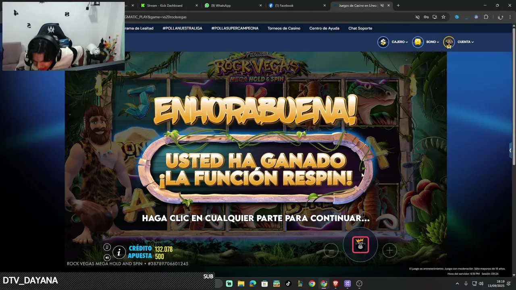Click the piggy bank bonus icon

click(x=418, y=42)
